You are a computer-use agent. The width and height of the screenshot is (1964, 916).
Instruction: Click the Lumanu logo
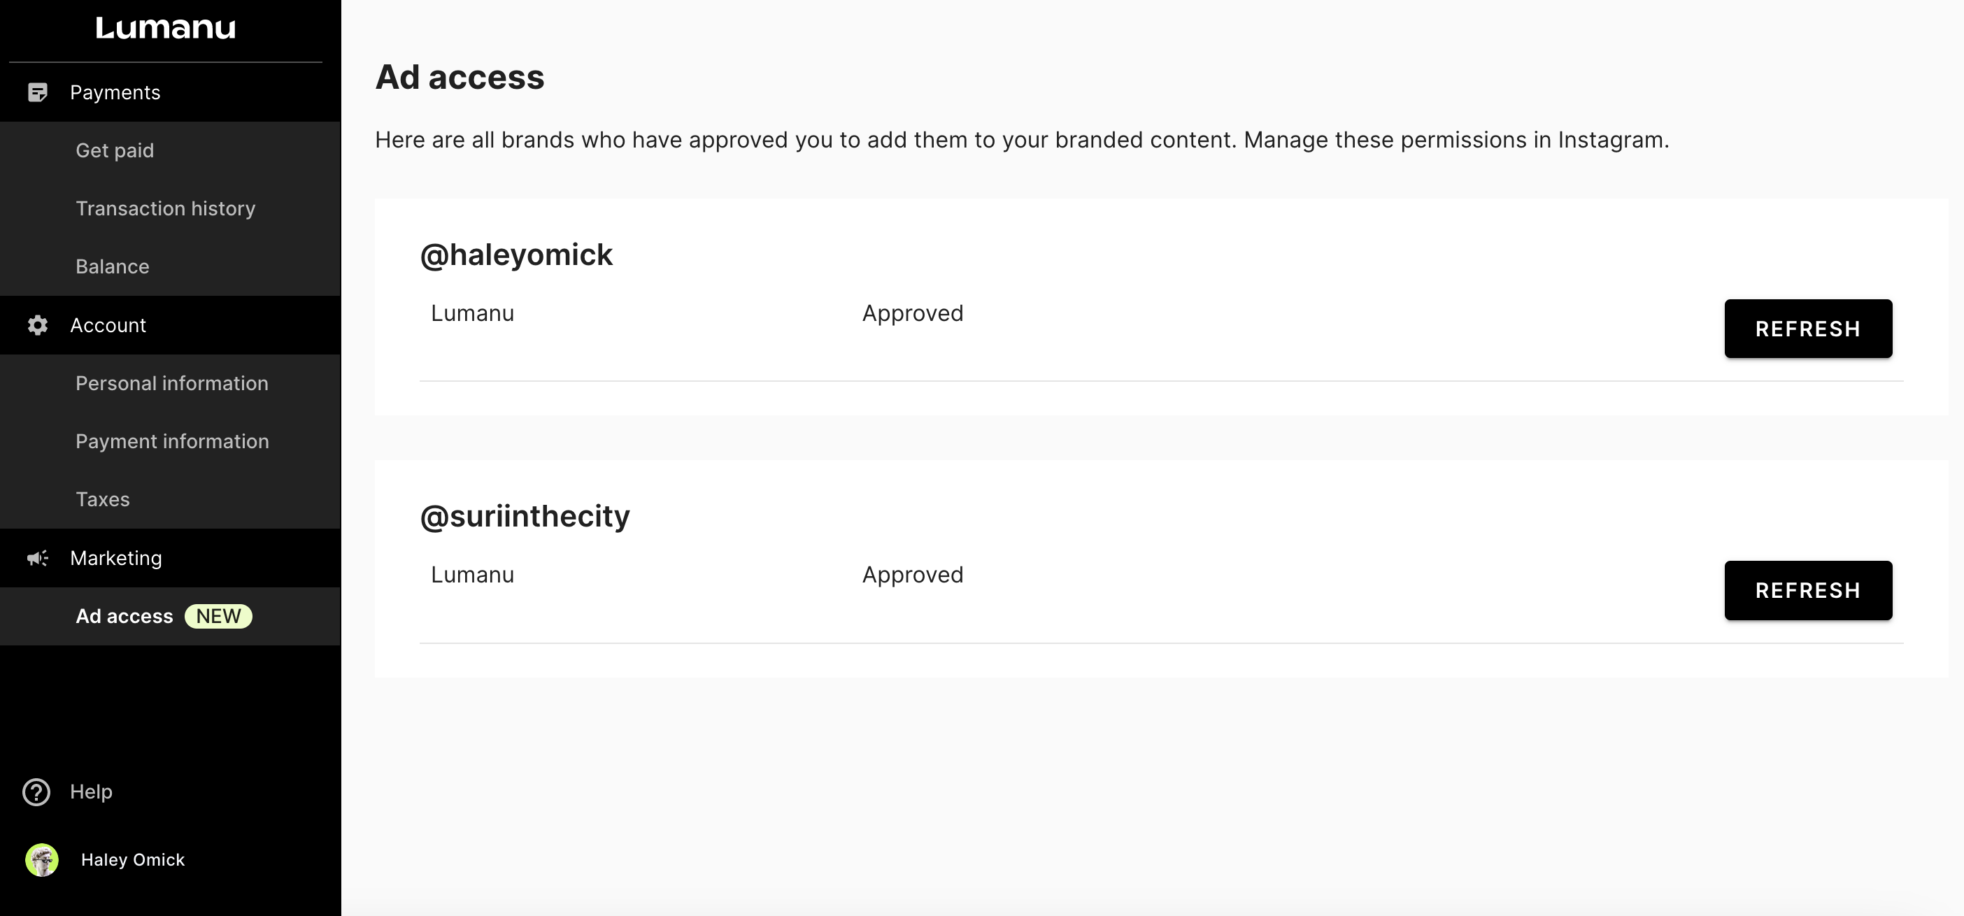166,28
